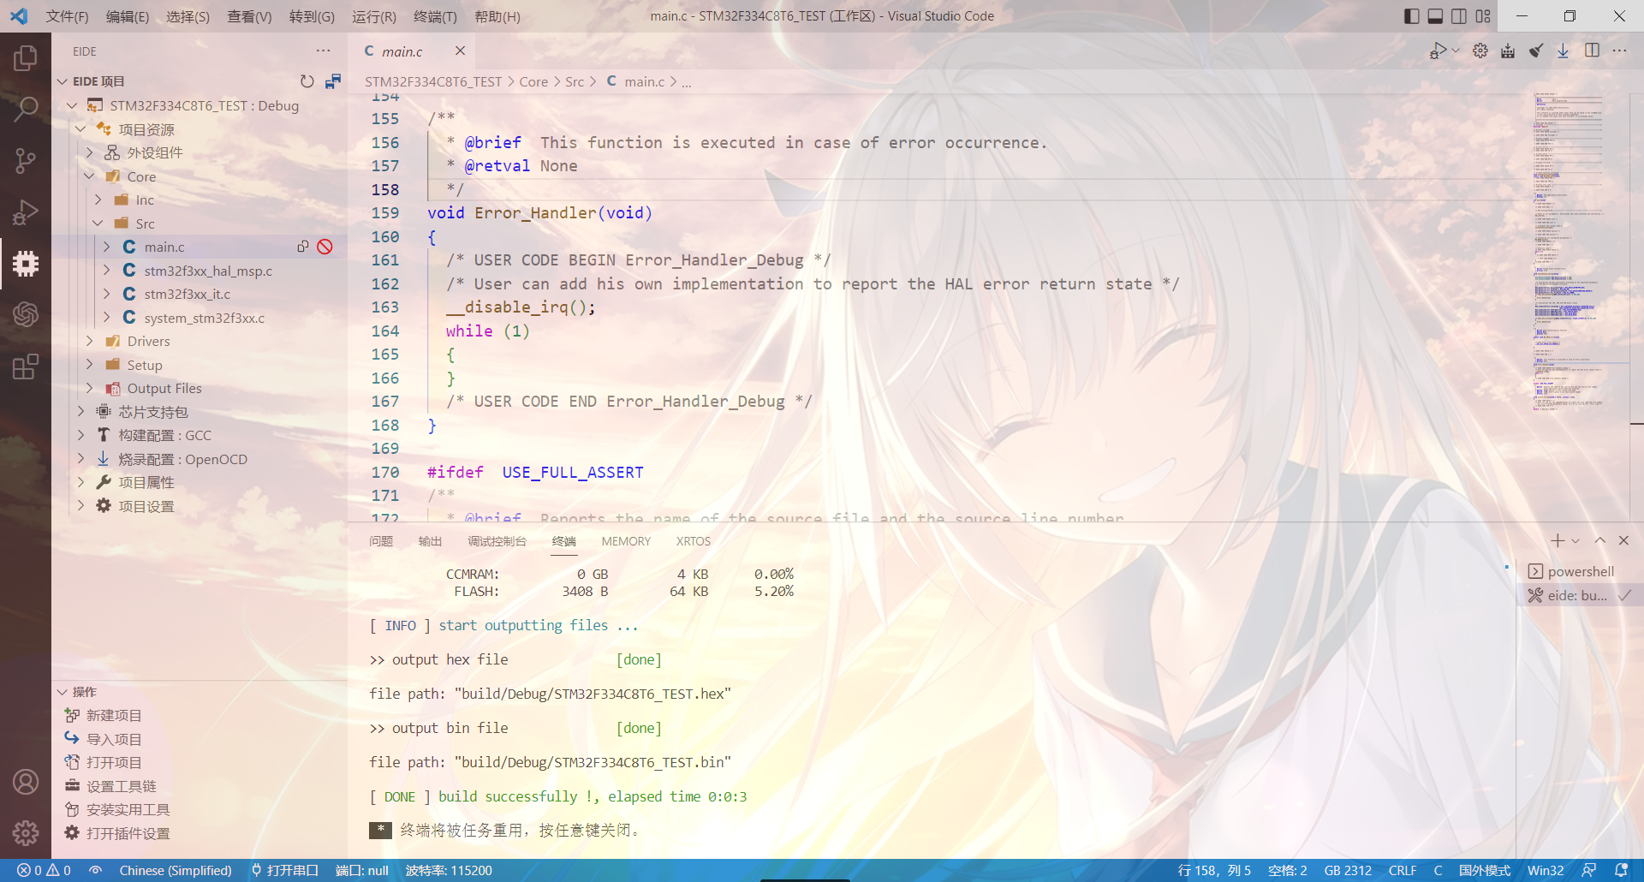Toggle primary sidebar layout button
The height and width of the screenshot is (882, 1644).
[1412, 16]
